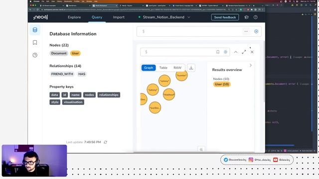Select the RAW result view
Viewport: 319px width, 179px height.
point(177,68)
